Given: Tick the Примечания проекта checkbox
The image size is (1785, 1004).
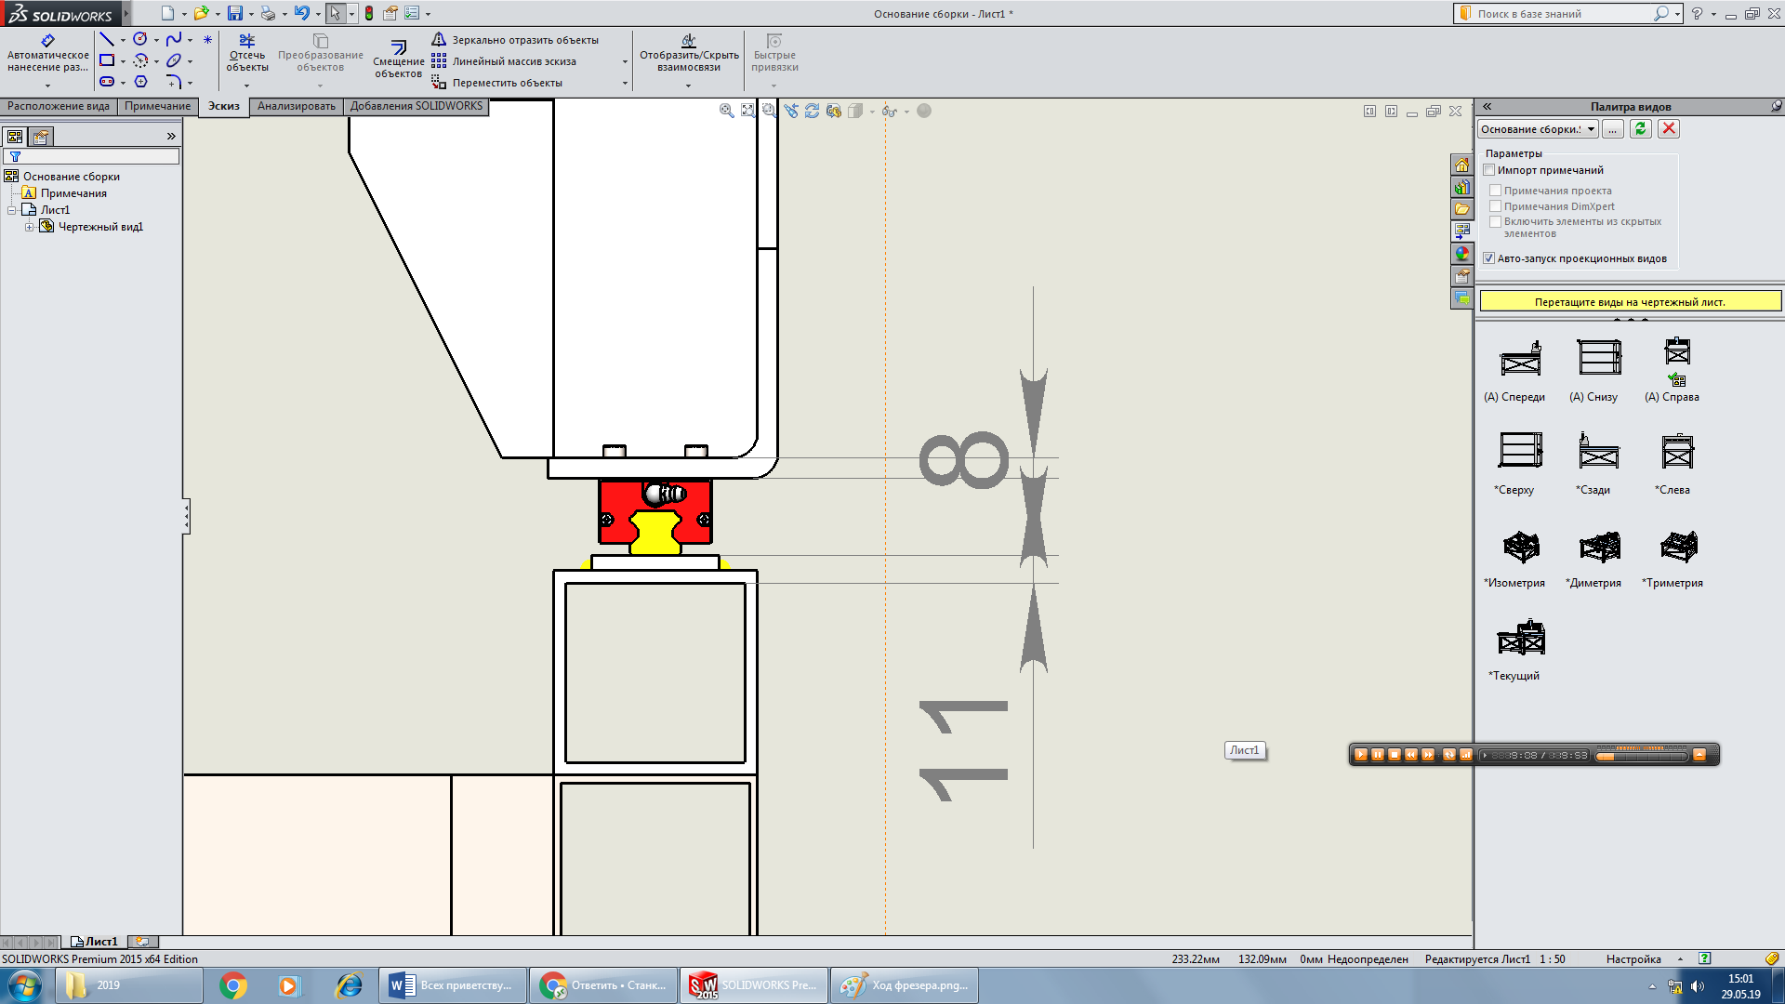Looking at the screenshot, I should (x=1496, y=191).
